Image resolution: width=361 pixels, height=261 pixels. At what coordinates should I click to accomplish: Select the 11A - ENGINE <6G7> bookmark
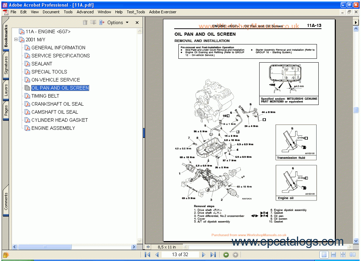[48, 31]
